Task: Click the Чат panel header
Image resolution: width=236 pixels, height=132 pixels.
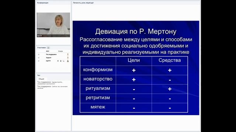Action: (x=39, y=75)
